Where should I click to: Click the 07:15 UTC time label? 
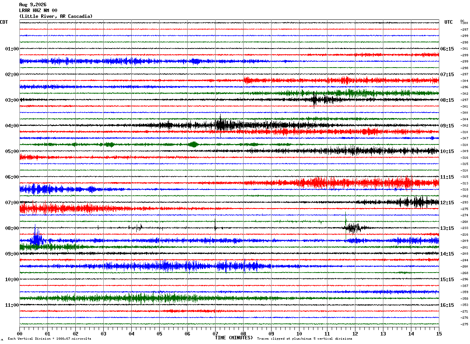click(x=447, y=75)
